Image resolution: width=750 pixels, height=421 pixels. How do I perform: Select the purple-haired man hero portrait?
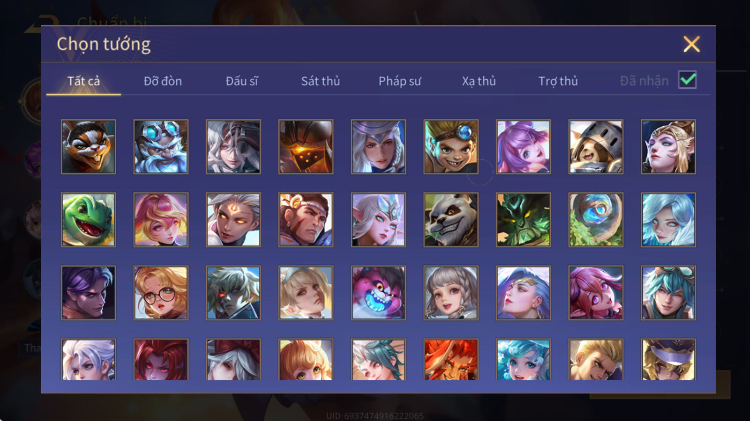[88, 293]
